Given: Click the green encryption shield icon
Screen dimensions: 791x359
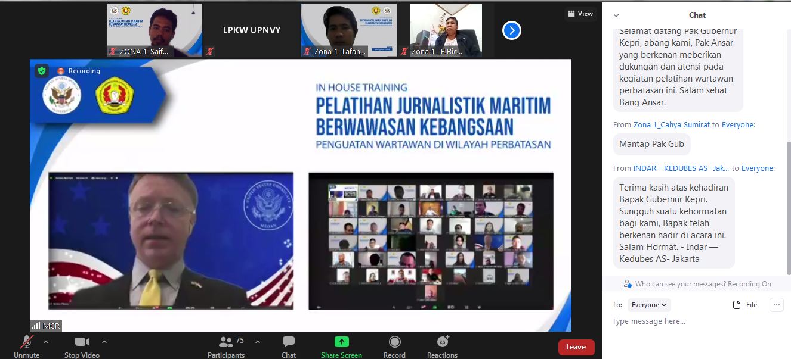Looking at the screenshot, I should click(41, 71).
